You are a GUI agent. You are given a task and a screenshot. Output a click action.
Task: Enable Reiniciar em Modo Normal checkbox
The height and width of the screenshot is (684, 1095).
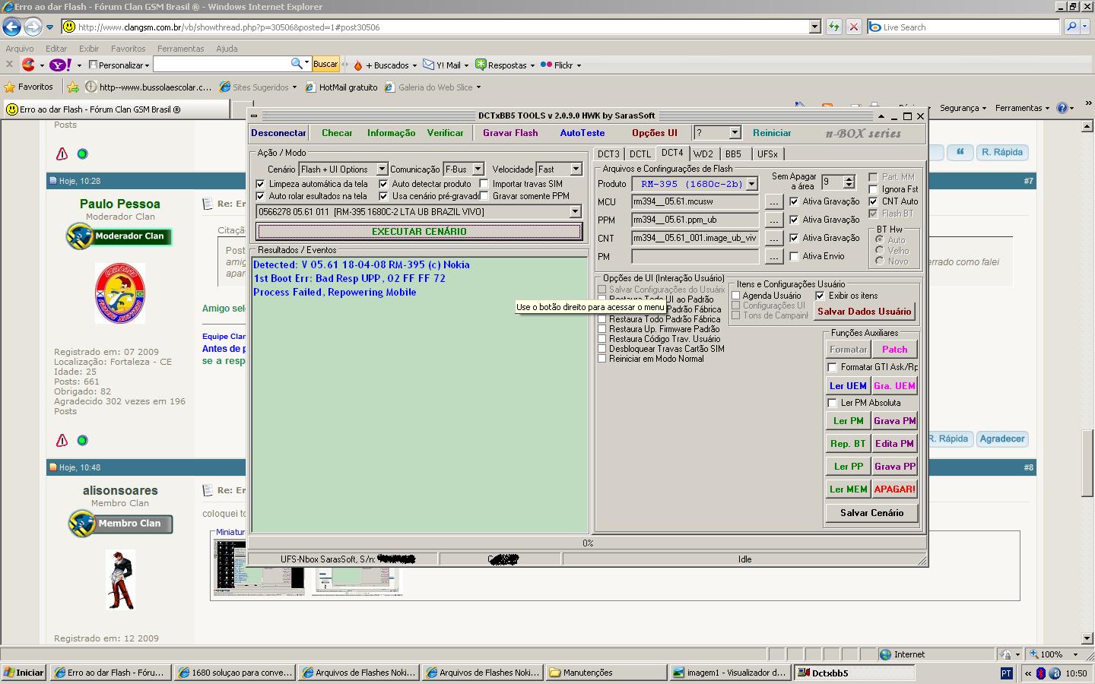pyautogui.click(x=602, y=359)
